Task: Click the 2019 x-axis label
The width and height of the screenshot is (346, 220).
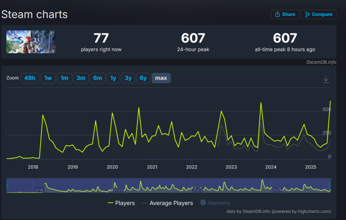Action: click(72, 167)
